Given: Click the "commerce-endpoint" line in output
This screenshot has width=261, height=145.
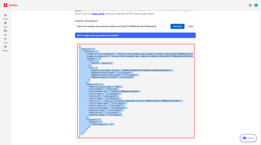Looking at the screenshot, I should 140,56.
